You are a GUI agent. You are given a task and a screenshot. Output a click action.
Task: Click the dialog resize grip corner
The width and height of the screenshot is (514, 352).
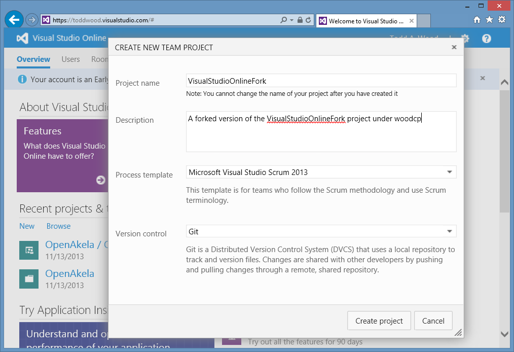[x=458, y=333]
